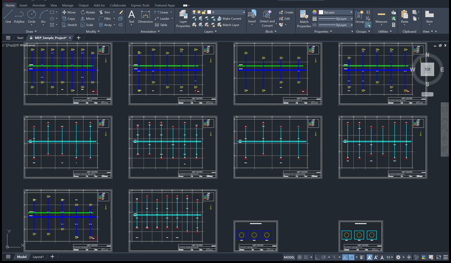The image size is (451, 263).
Task: Click the color wheel icon in Properties
Action: [x=314, y=12]
